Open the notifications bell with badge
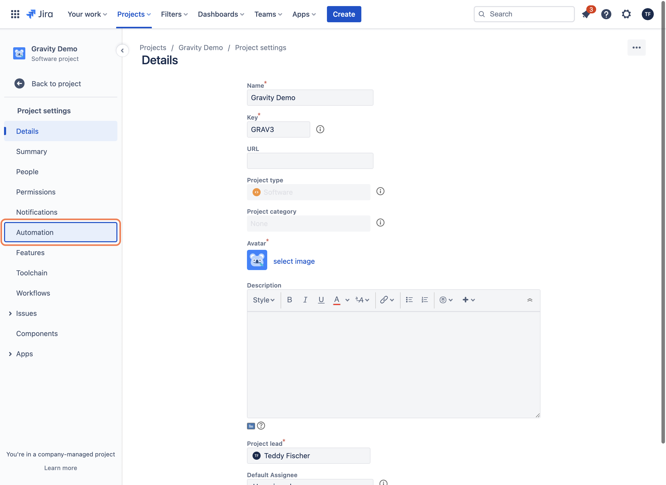 point(586,14)
